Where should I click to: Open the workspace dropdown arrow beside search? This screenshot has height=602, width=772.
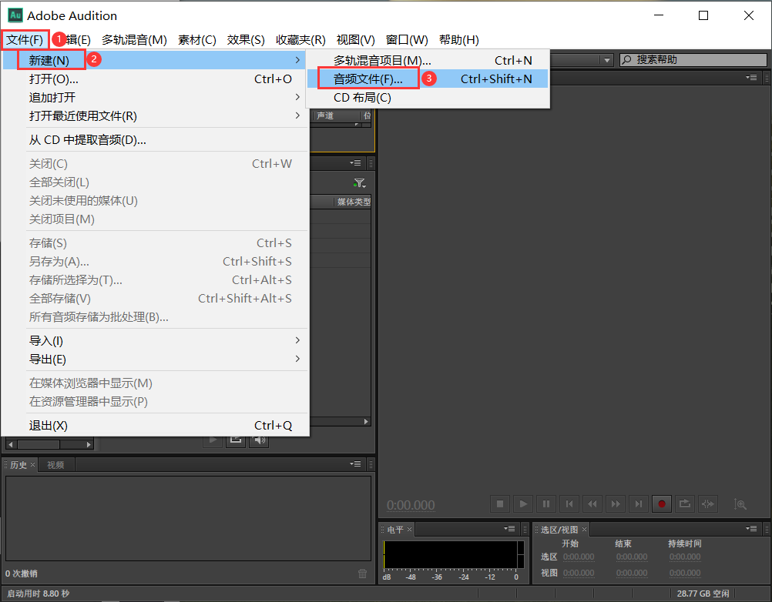[x=606, y=60]
